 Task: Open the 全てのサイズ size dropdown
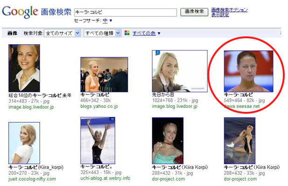pos(62,33)
